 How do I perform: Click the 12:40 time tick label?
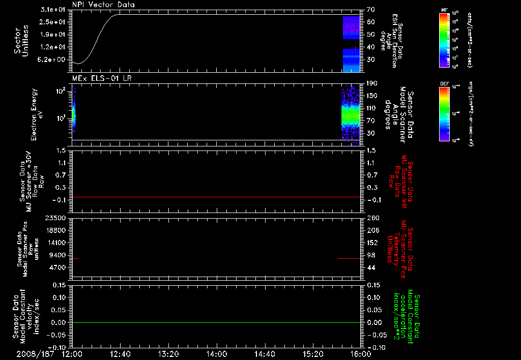(x=120, y=354)
